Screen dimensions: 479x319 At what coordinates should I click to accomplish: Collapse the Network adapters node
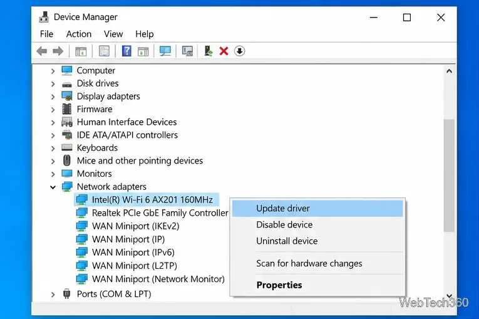[53, 187]
